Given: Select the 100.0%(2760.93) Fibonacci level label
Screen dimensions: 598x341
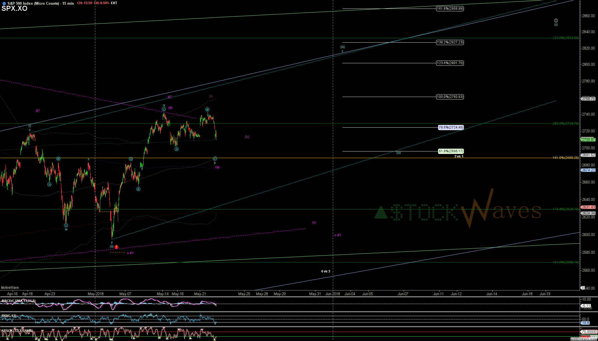Looking at the screenshot, I should point(450,97).
